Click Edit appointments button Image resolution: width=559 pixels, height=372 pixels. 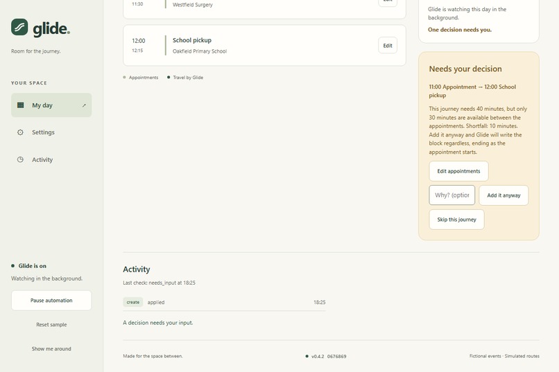coord(458,171)
